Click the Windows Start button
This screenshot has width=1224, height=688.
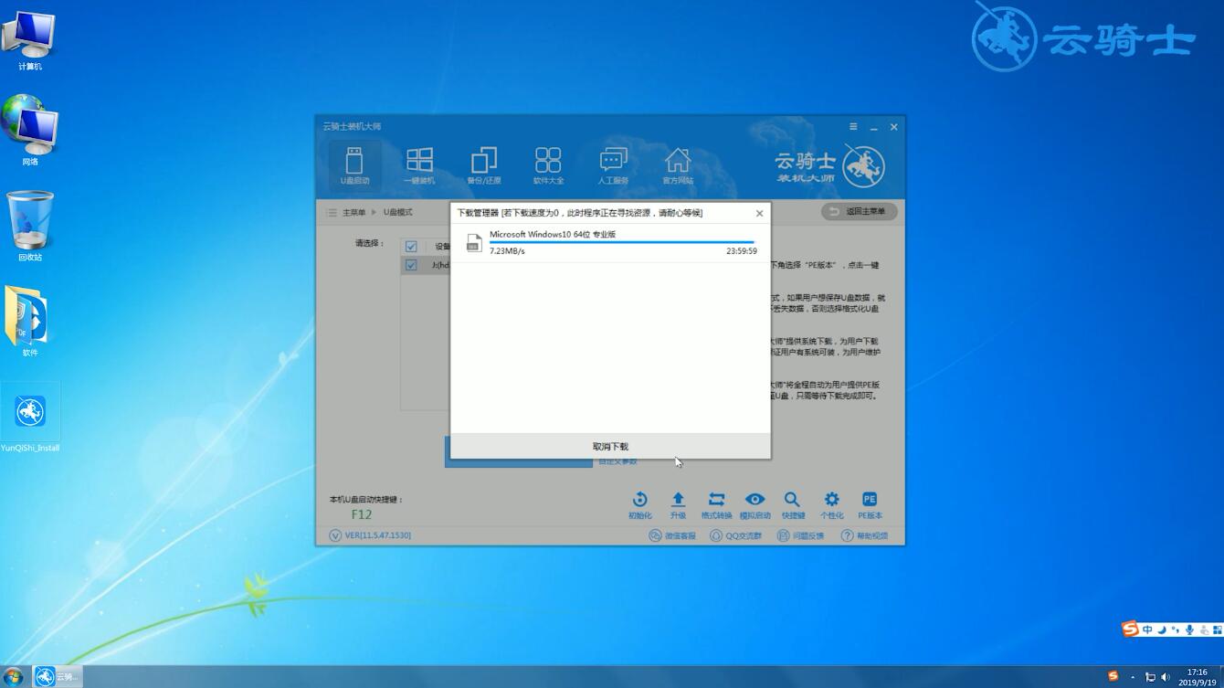coord(14,677)
